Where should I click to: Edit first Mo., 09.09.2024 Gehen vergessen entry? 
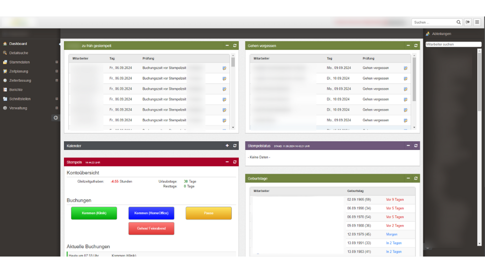(405, 68)
